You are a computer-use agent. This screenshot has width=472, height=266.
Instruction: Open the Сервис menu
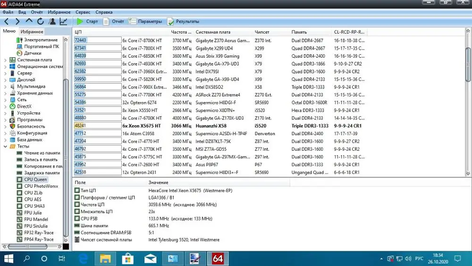83,12
